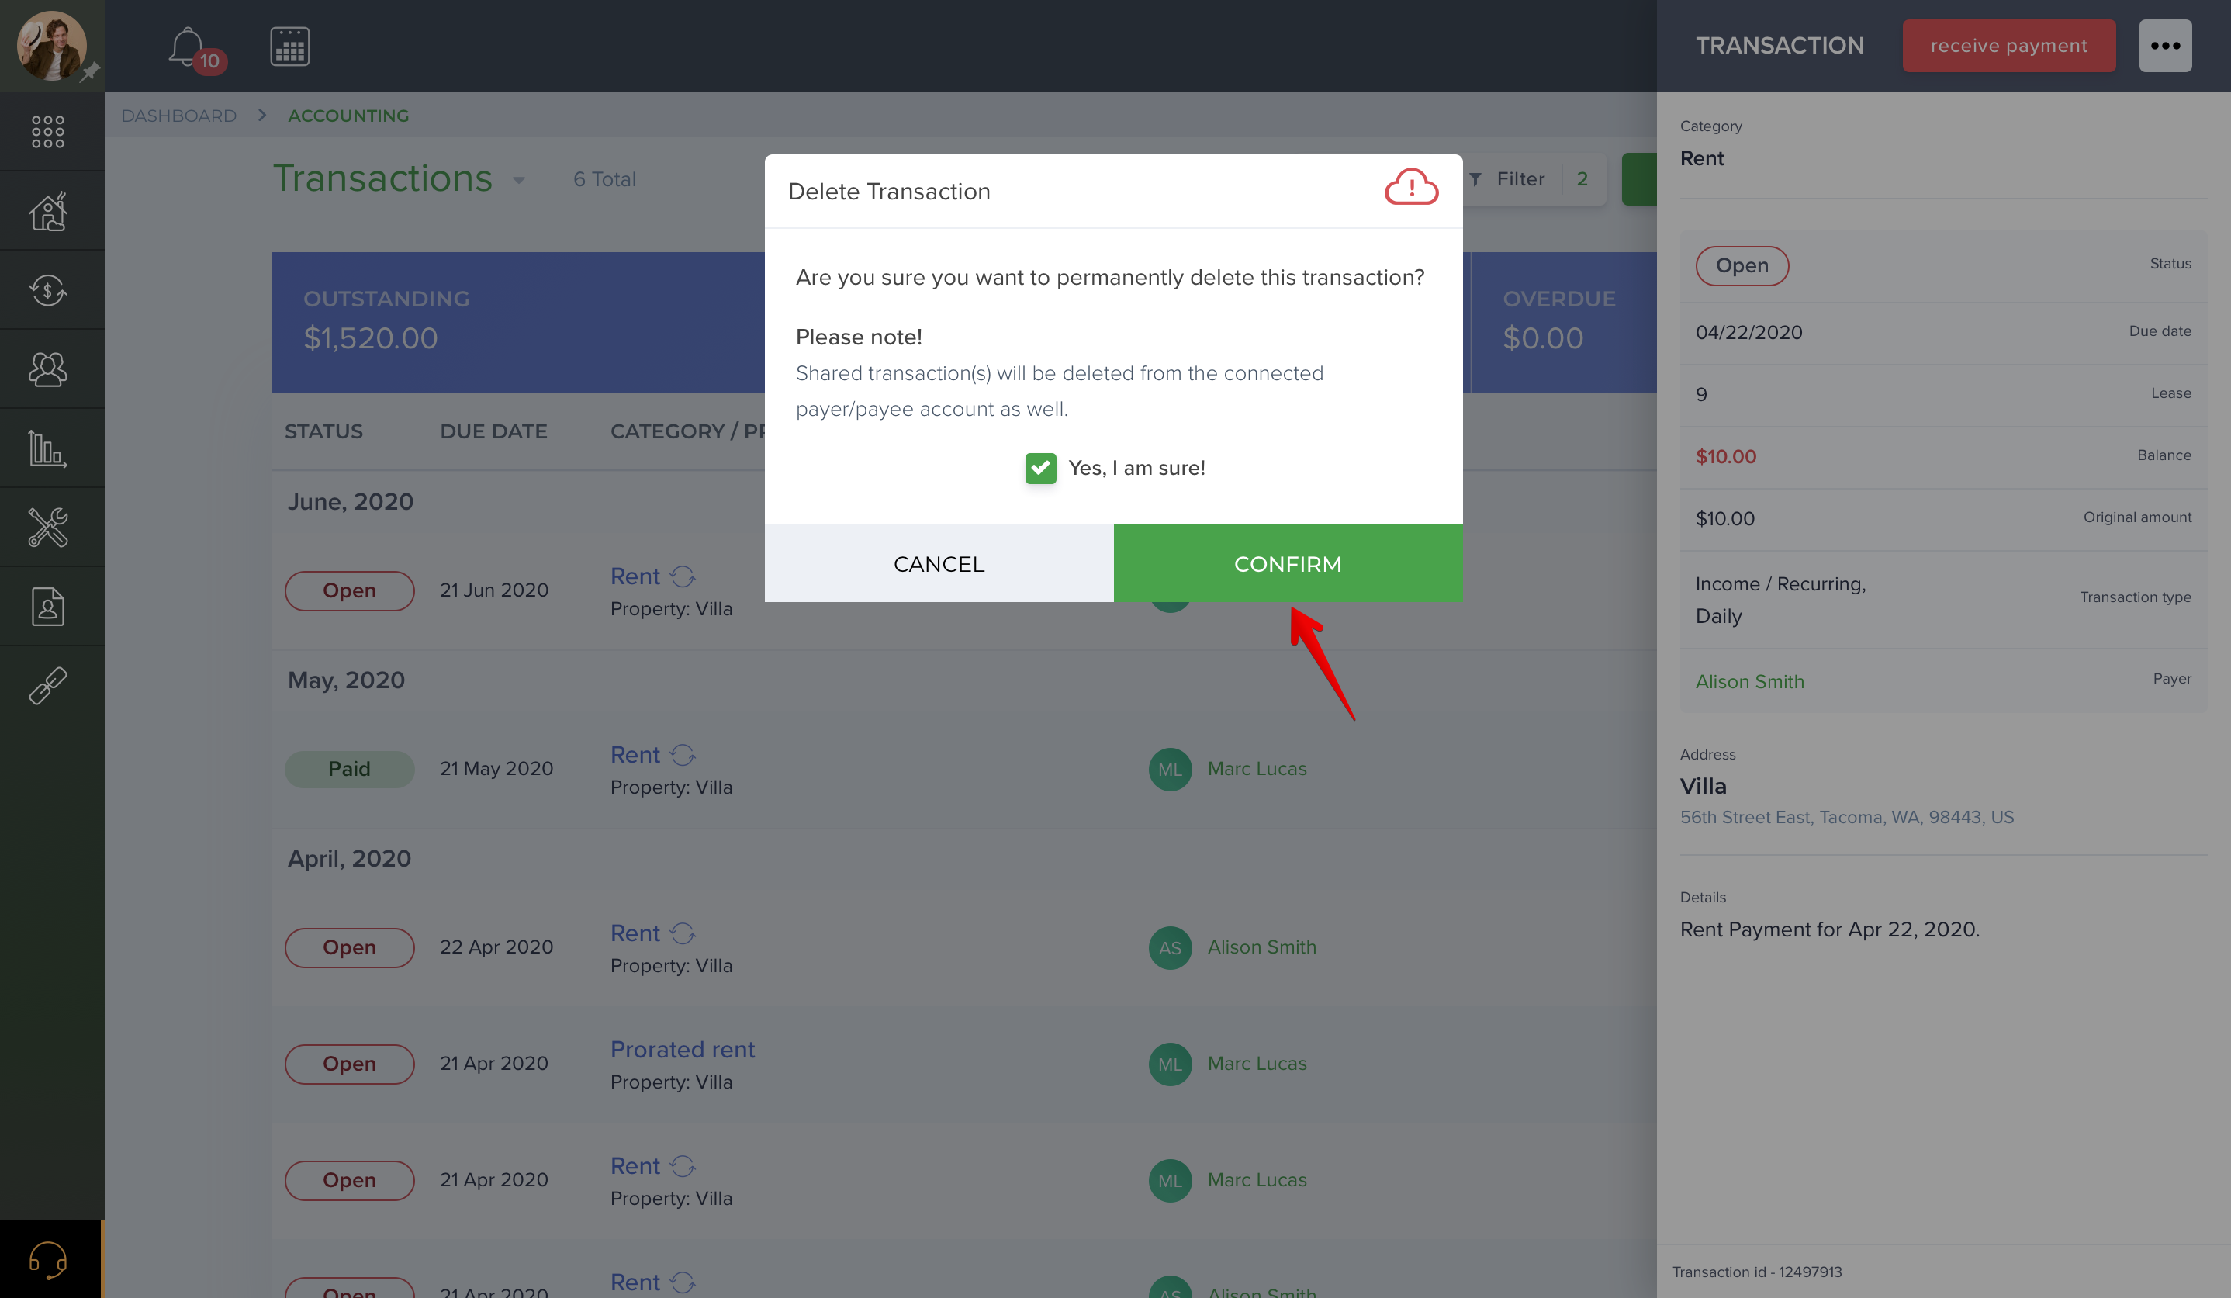Viewport: 2231px width, 1298px height.
Task: Click CONFIRM to delete the transaction
Action: click(1287, 563)
